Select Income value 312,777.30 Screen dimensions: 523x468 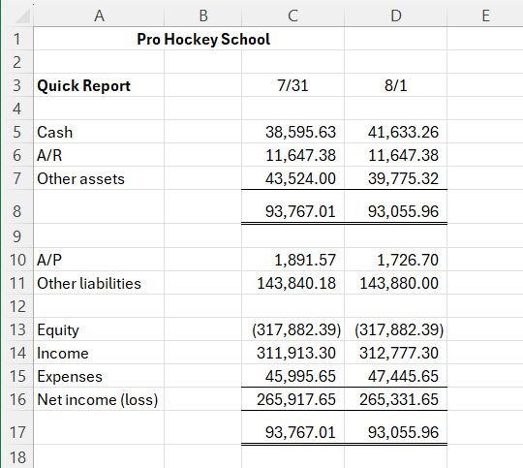click(395, 353)
